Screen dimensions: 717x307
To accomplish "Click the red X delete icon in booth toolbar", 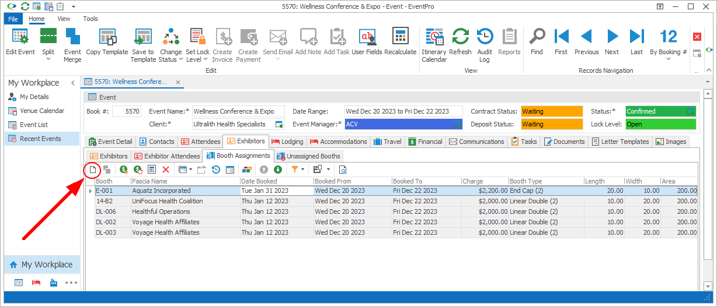I will [166, 170].
